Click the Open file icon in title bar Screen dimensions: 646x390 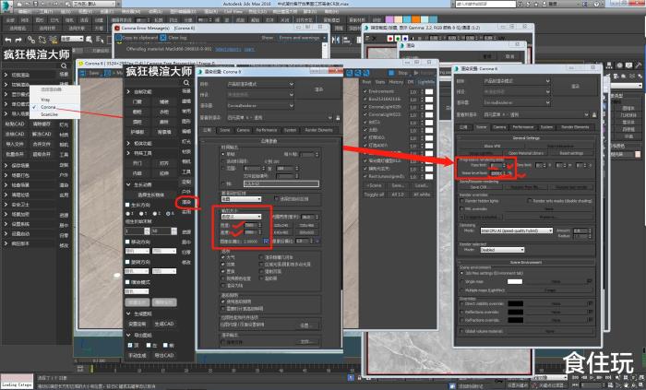coord(26,4)
